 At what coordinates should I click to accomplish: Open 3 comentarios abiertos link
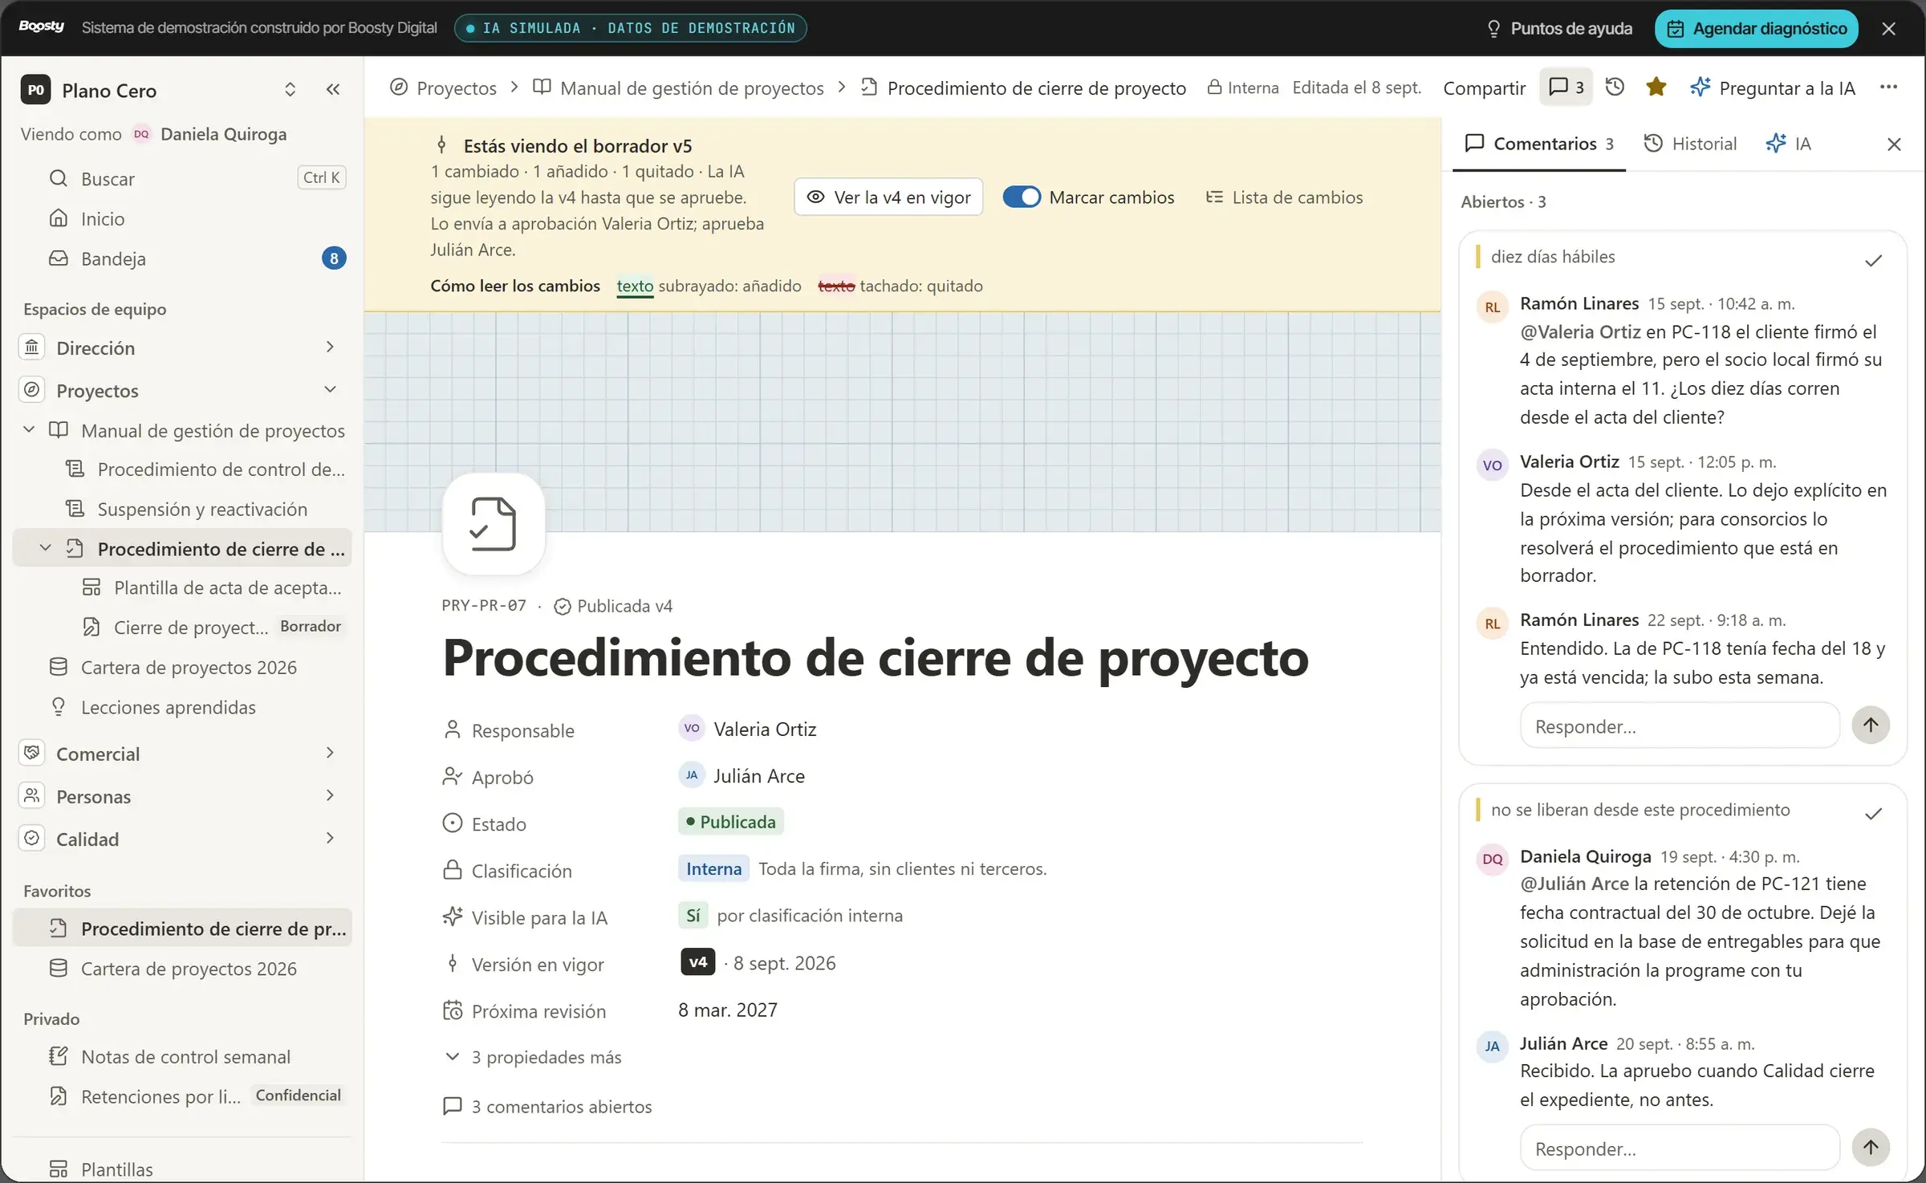tap(547, 1106)
